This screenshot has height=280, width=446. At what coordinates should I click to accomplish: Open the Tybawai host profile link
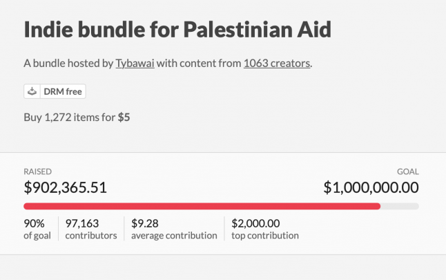tap(135, 64)
